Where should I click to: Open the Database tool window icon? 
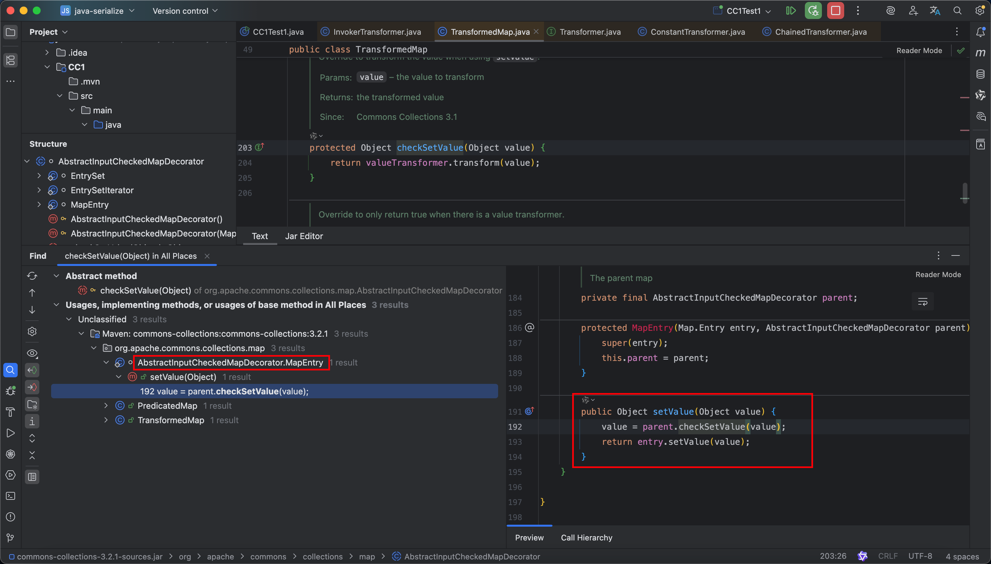click(980, 74)
